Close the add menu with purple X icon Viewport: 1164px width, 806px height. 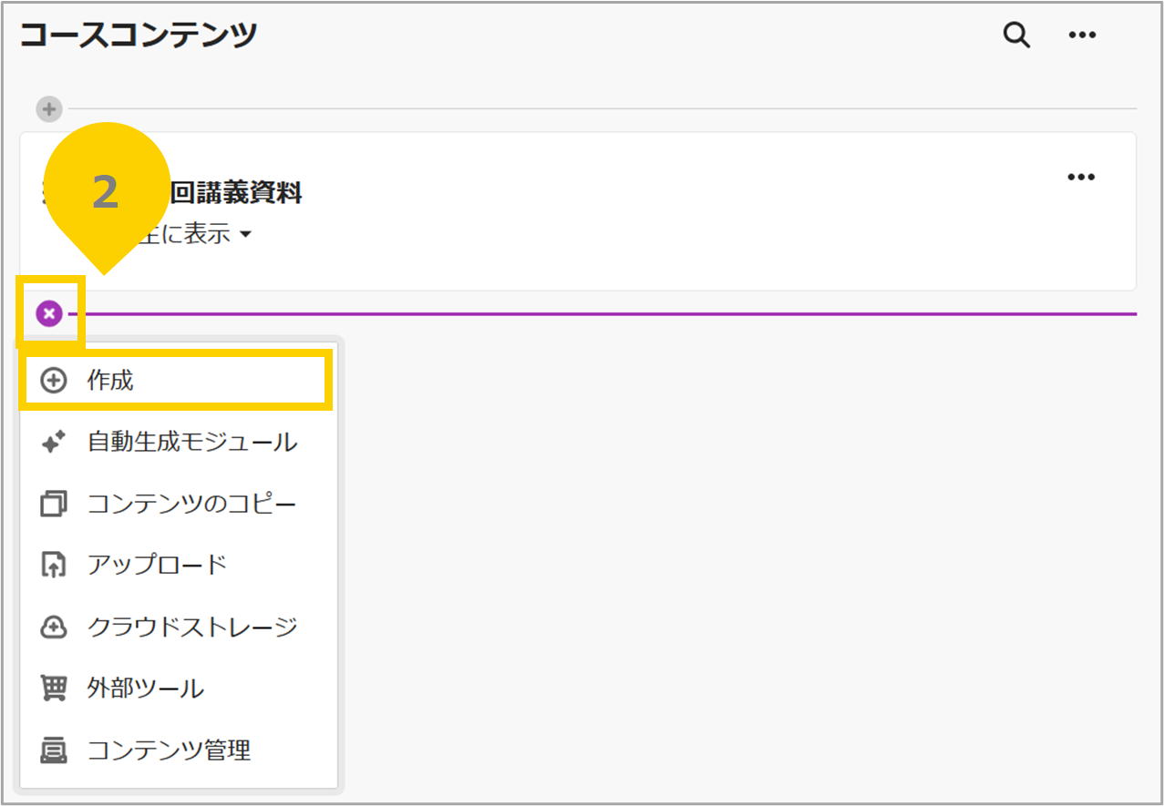[49, 314]
